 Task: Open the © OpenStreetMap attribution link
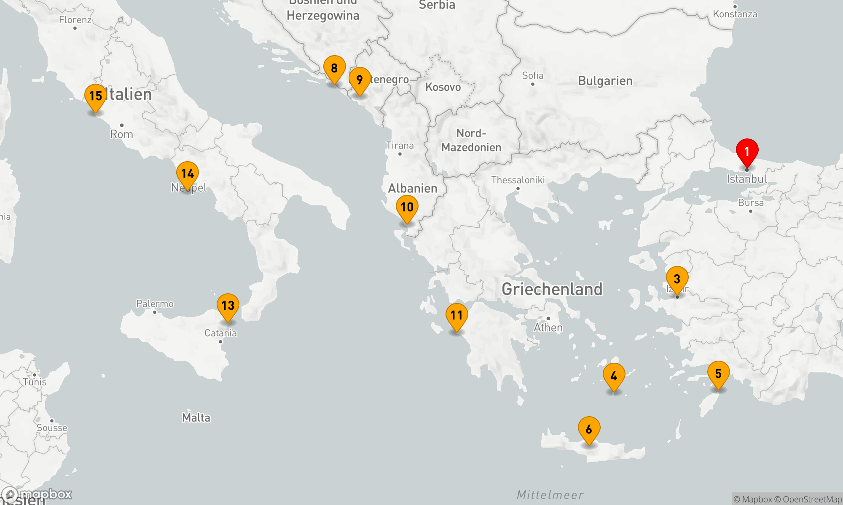pyautogui.click(x=808, y=500)
